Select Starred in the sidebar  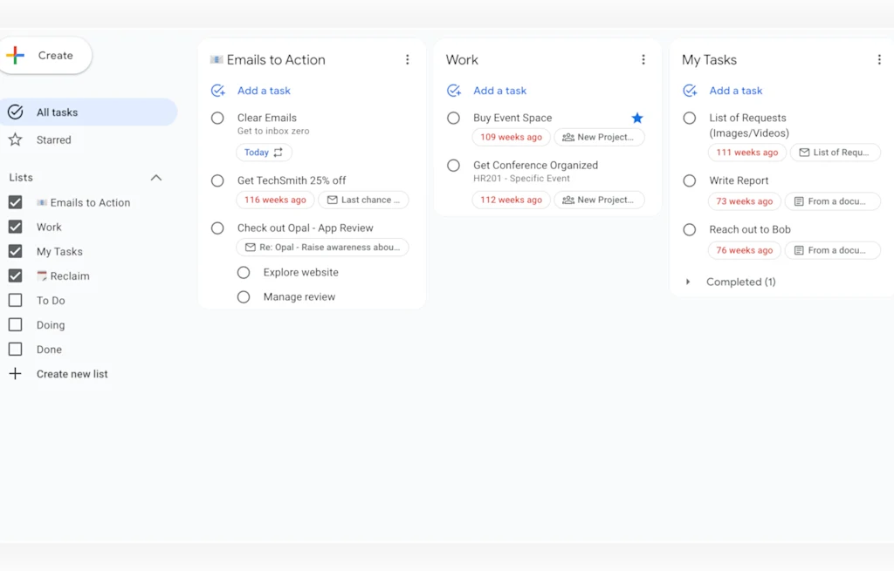53,139
